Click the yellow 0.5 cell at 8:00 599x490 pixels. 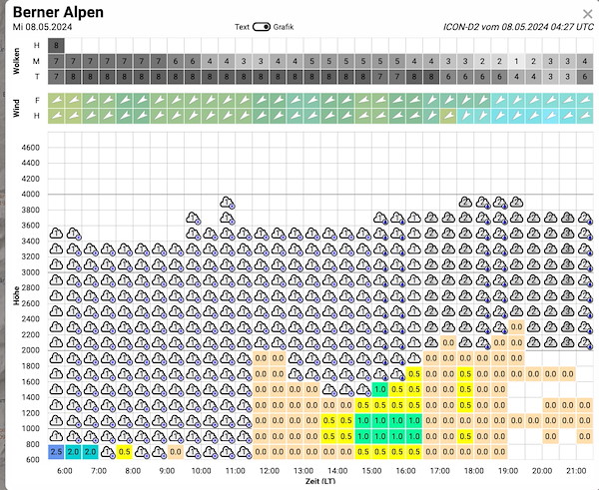(x=125, y=452)
